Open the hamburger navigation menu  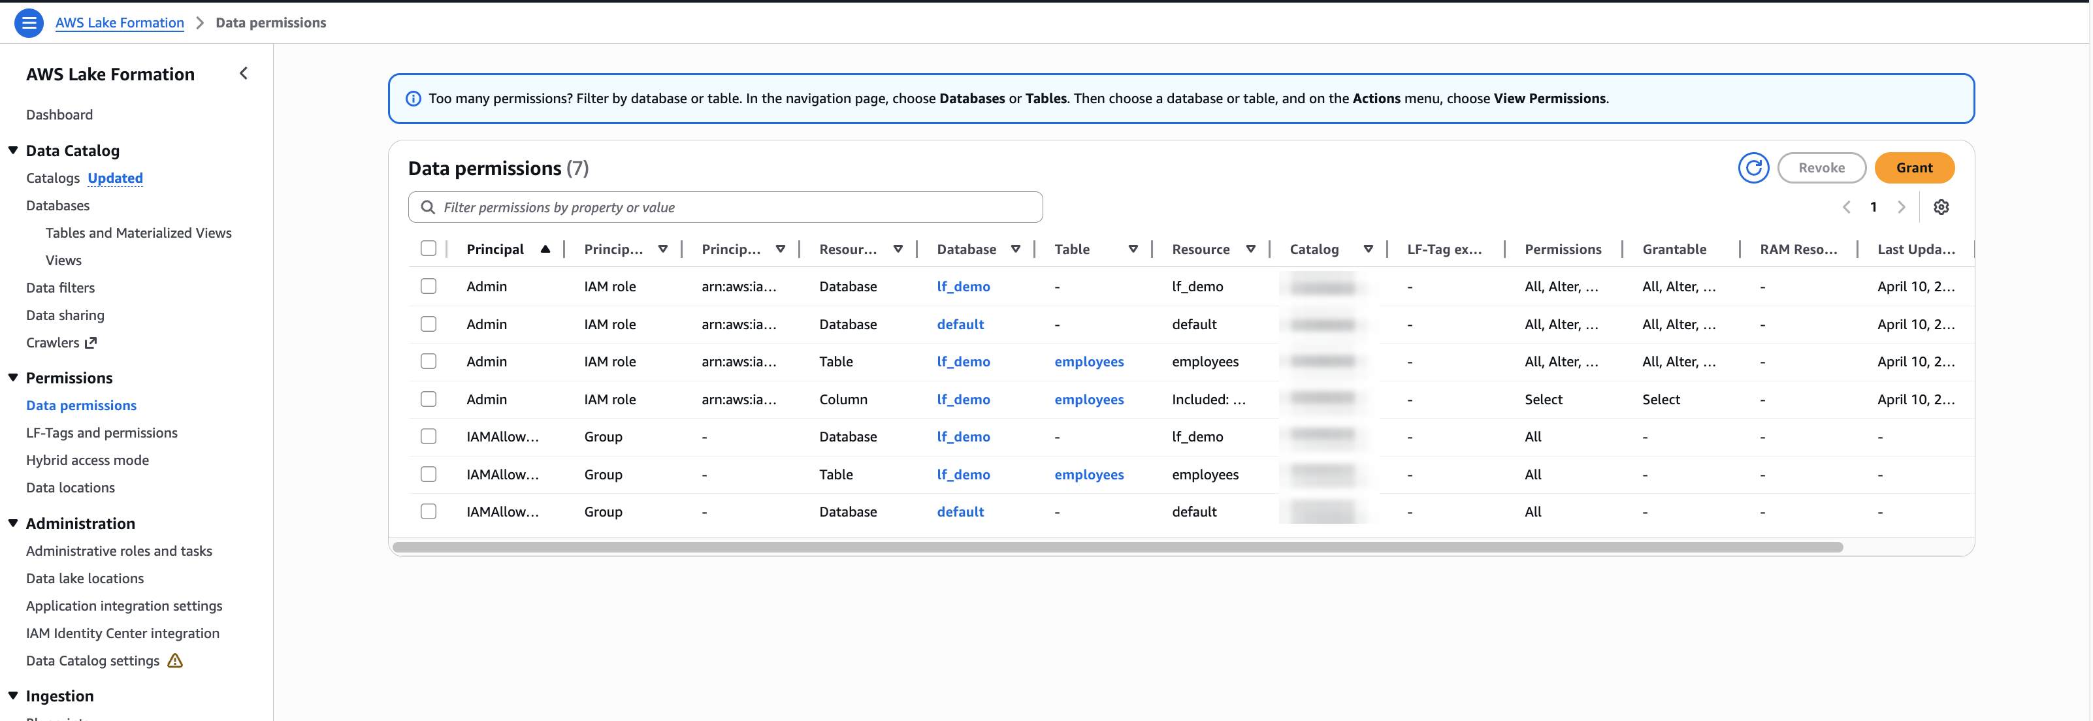(29, 23)
